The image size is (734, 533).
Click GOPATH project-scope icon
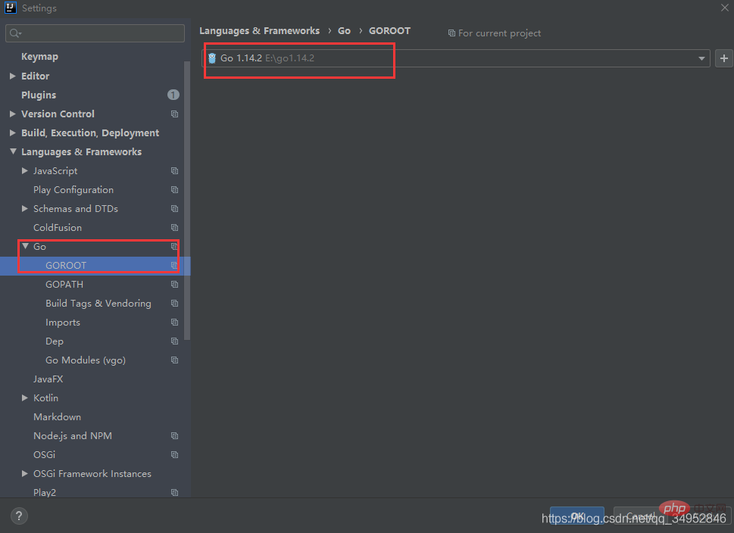click(175, 285)
